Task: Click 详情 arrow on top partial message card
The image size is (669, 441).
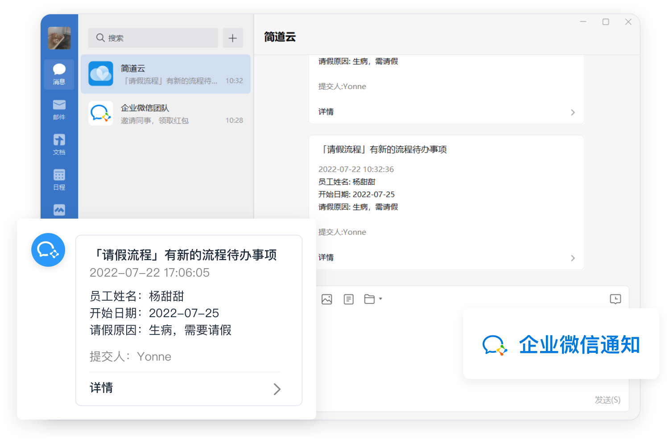Action: click(x=573, y=112)
